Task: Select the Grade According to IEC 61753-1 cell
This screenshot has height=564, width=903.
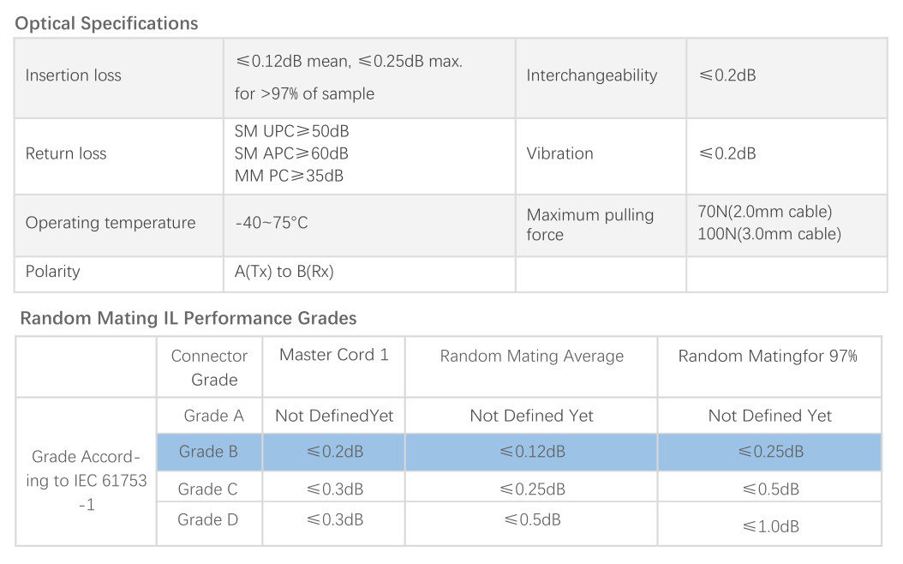Action: pos(86,481)
